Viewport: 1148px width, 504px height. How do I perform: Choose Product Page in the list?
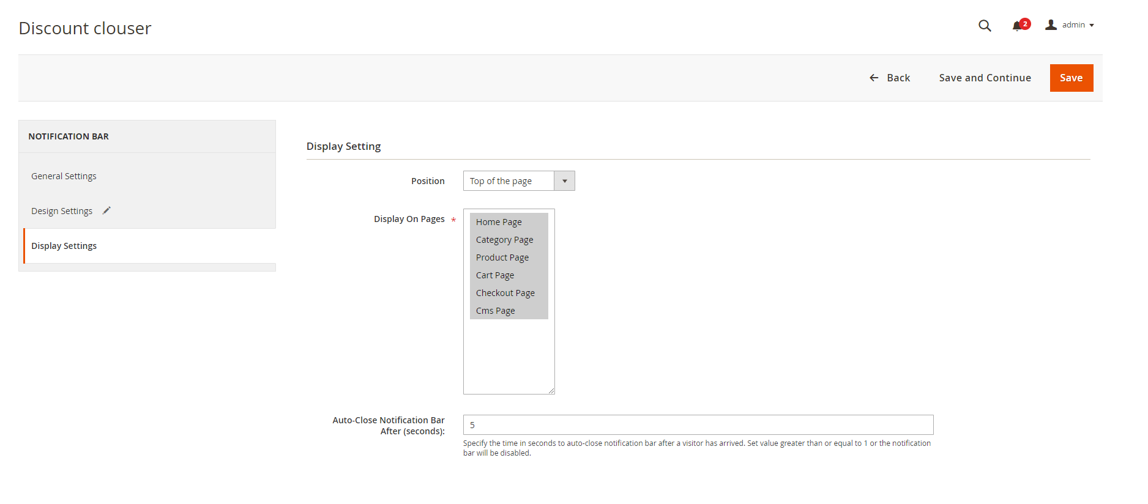(502, 258)
